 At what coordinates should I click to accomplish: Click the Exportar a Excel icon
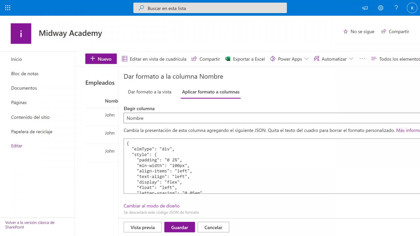coord(227,59)
